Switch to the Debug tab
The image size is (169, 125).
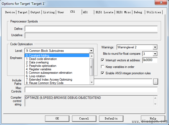coord(138,12)
